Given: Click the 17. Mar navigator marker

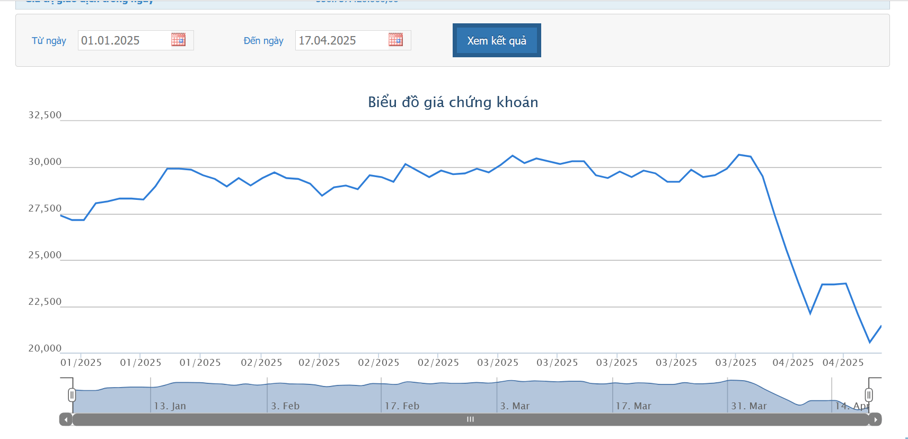Looking at the screenshot, I should (633, 406).
